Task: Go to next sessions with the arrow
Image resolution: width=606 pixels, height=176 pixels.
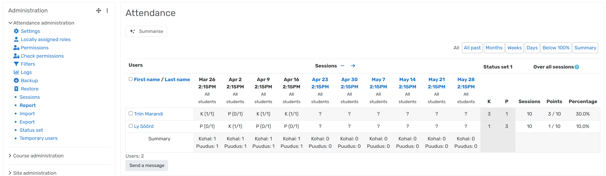Action: coord(353,66)
